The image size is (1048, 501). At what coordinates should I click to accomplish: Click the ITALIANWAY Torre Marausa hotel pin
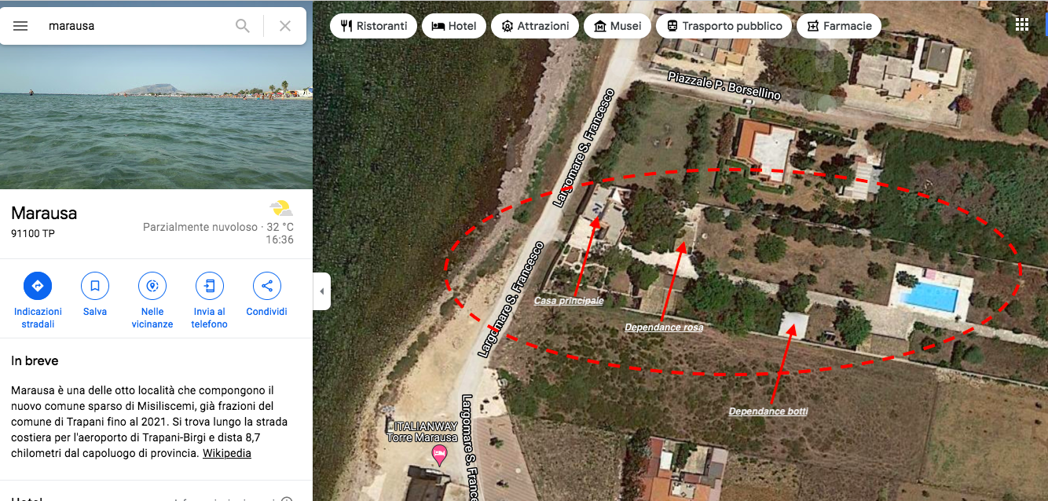(x=440, y=455)
